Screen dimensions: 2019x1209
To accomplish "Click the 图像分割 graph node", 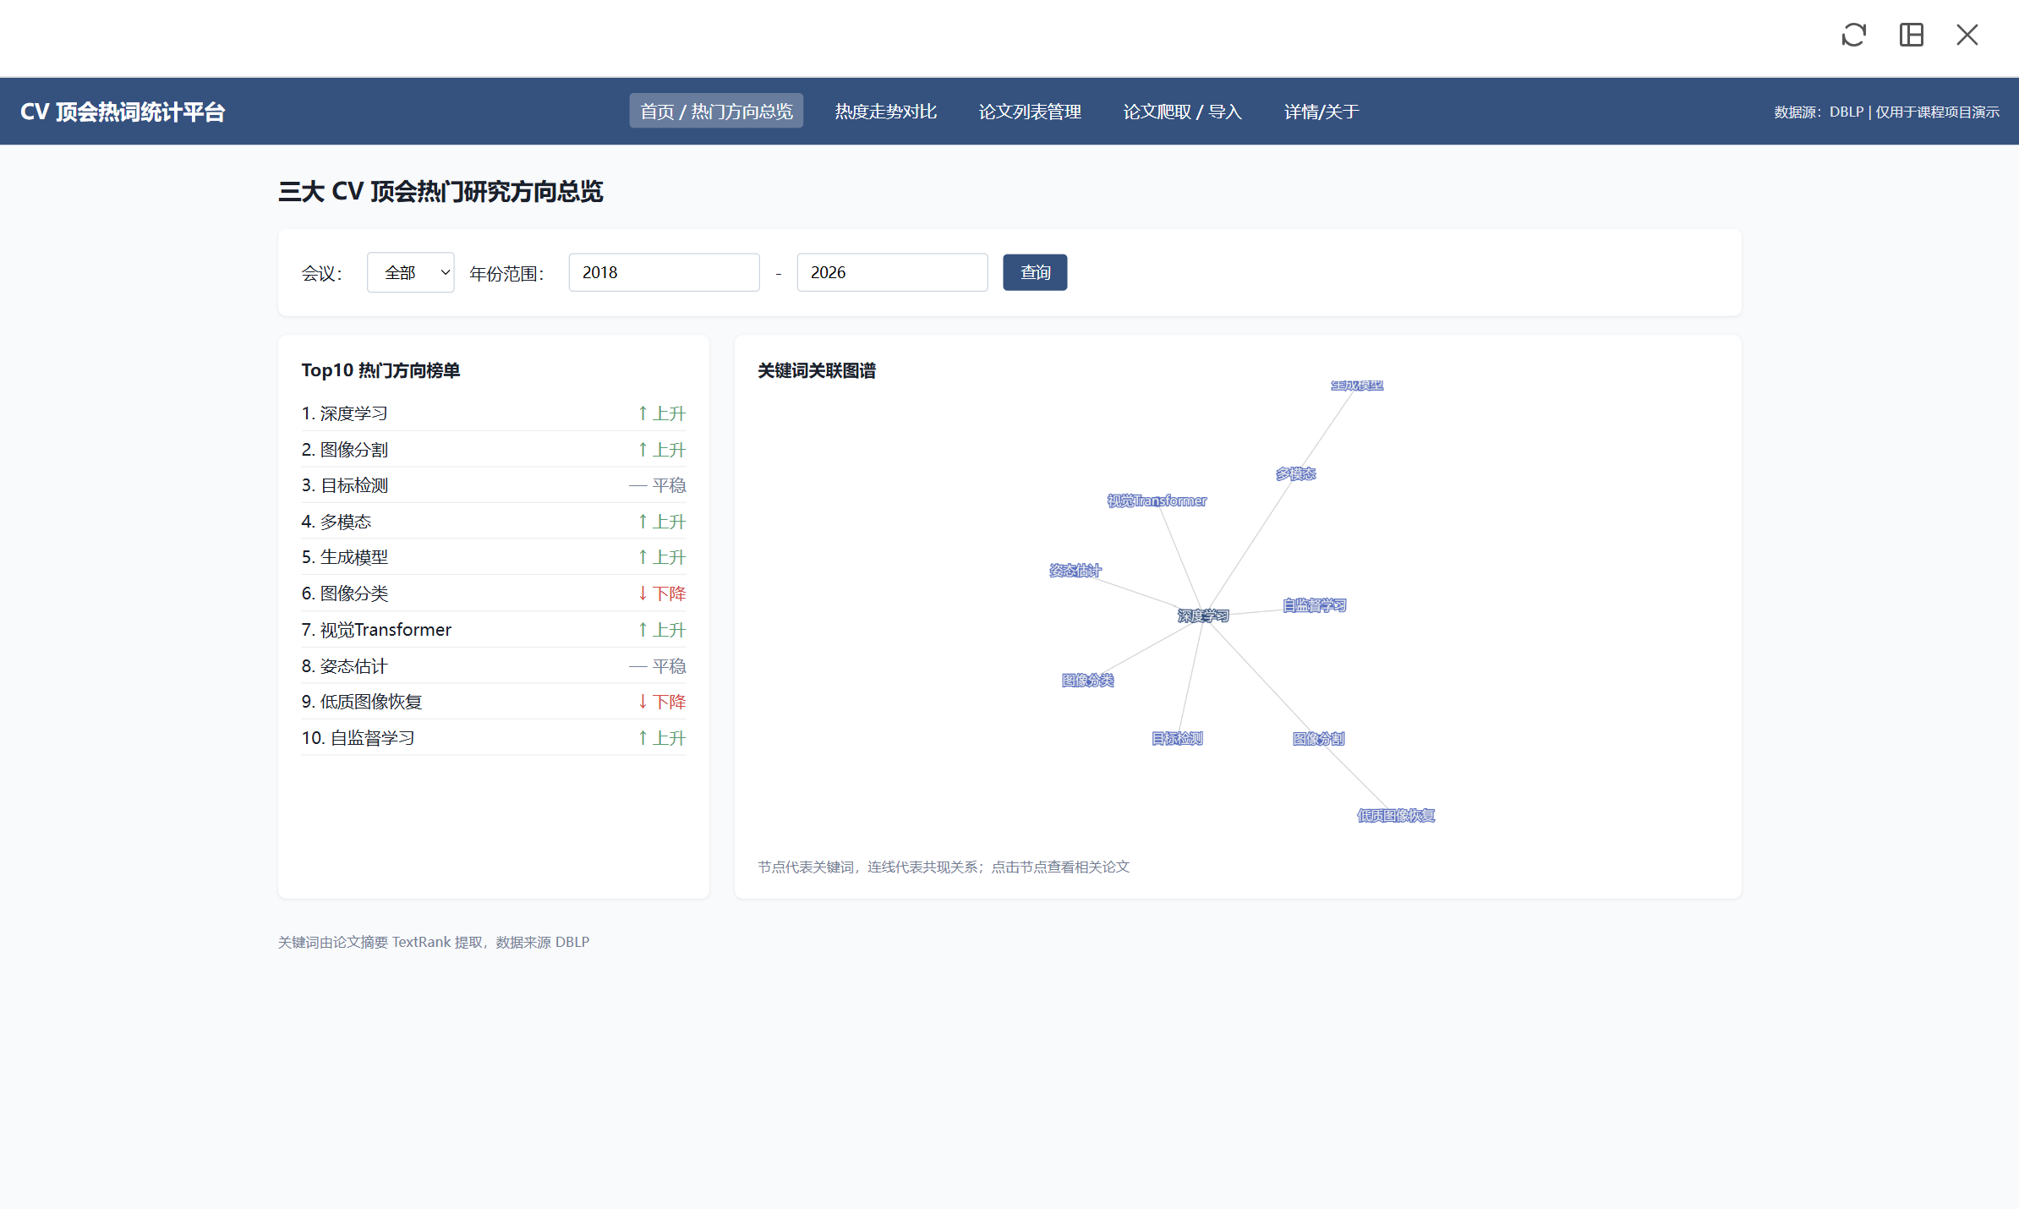I will coord(1318,739).
